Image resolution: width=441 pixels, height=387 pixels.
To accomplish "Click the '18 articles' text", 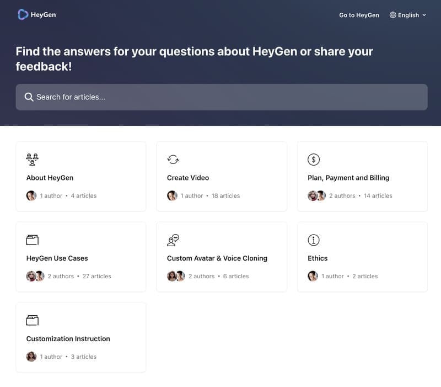I will (225, 196).
